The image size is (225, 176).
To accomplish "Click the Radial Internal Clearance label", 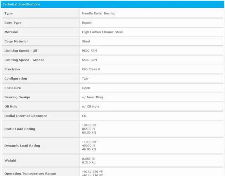I will click(26, 116).
